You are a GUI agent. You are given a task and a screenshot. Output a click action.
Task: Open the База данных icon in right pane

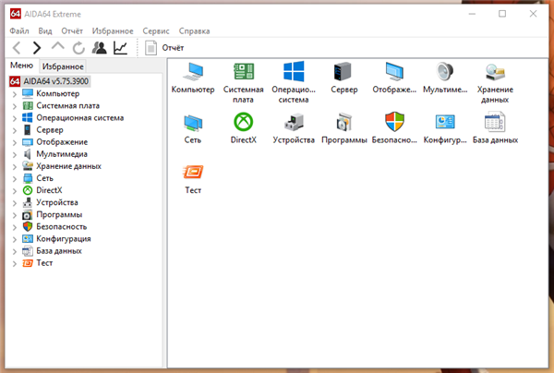(495, 122)
